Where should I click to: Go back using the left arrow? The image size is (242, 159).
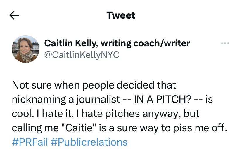pos(14,15)
